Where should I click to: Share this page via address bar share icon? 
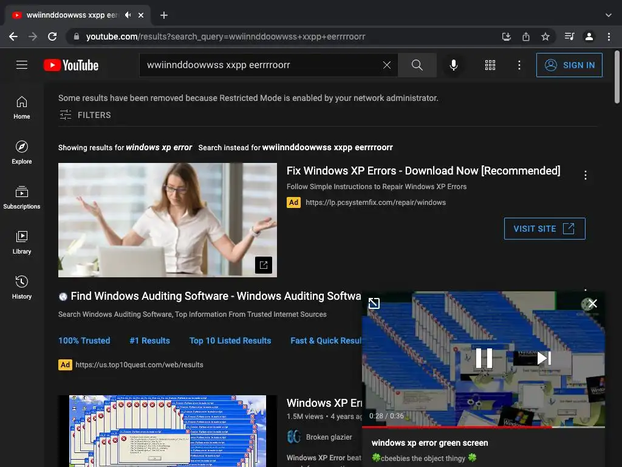coord(526,36)
